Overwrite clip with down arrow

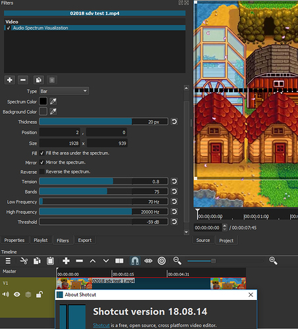coord(106,261)
